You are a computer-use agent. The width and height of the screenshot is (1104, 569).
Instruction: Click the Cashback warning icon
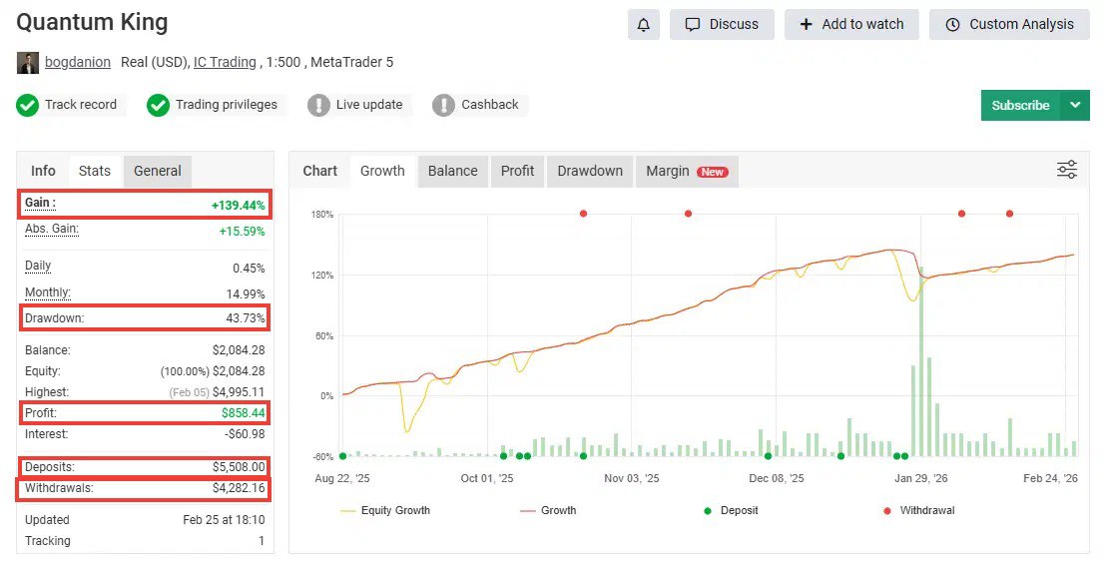[443, 105]
